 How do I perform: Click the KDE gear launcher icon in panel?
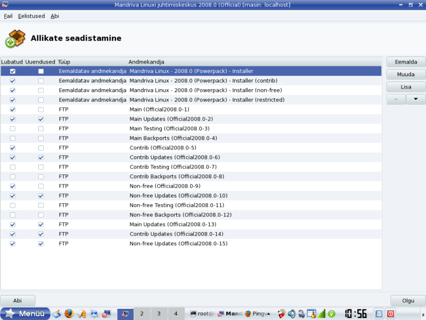(94, 314)
